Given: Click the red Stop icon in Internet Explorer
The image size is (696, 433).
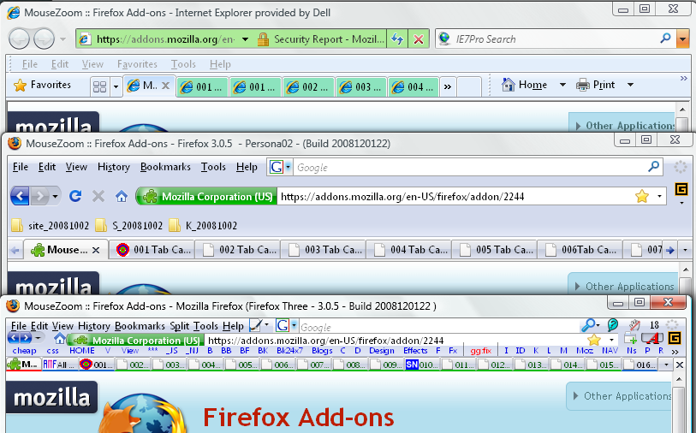Looking at the screenshot, I should [418, 39].
